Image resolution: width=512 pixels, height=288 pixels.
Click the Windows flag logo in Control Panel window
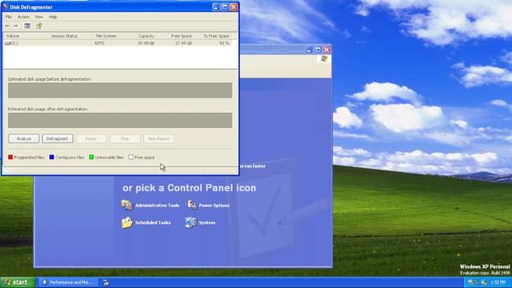coord(324,58)
